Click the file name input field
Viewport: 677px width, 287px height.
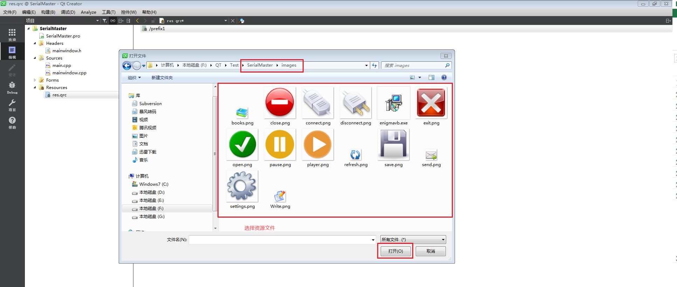coord(282,240)
